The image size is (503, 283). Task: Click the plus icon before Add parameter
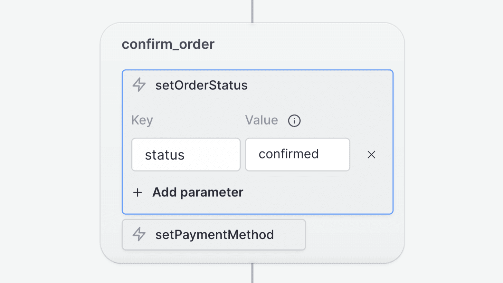[x=137, y=193]
